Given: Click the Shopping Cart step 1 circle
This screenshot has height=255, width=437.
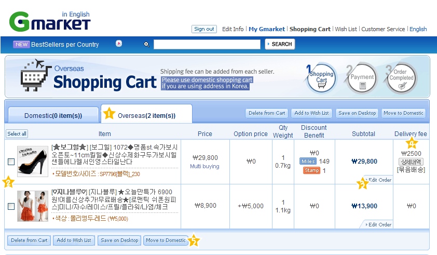Looking at the screenshot, I should click(322, 78).
